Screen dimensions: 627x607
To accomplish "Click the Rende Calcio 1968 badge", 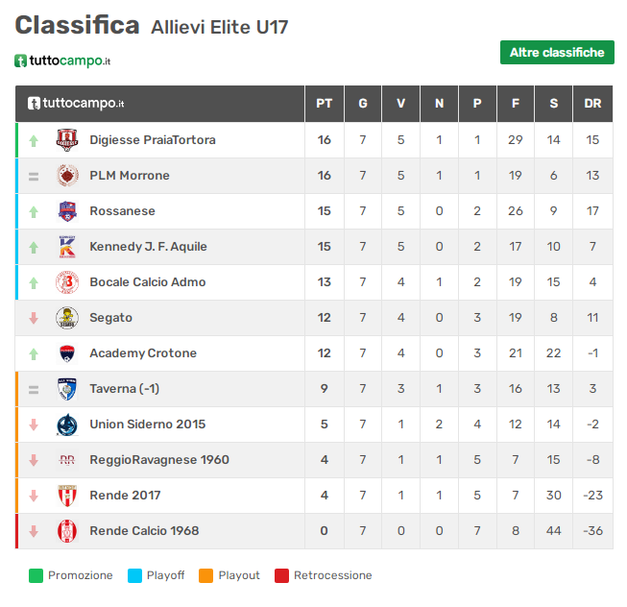I will (67, 531).
